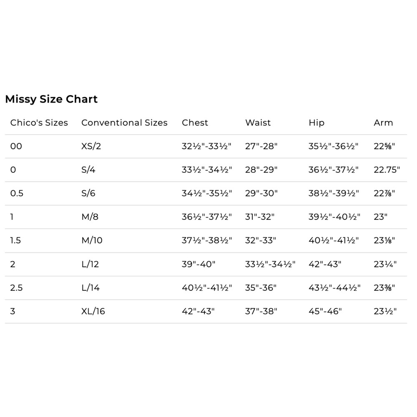The height and width of the screenshot is (417, 417).
Task: Select the XL/16 conventional size cell
Action: [x=93, y=311]
